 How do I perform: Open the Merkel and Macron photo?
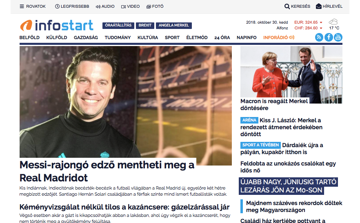(x=291, y=75)
